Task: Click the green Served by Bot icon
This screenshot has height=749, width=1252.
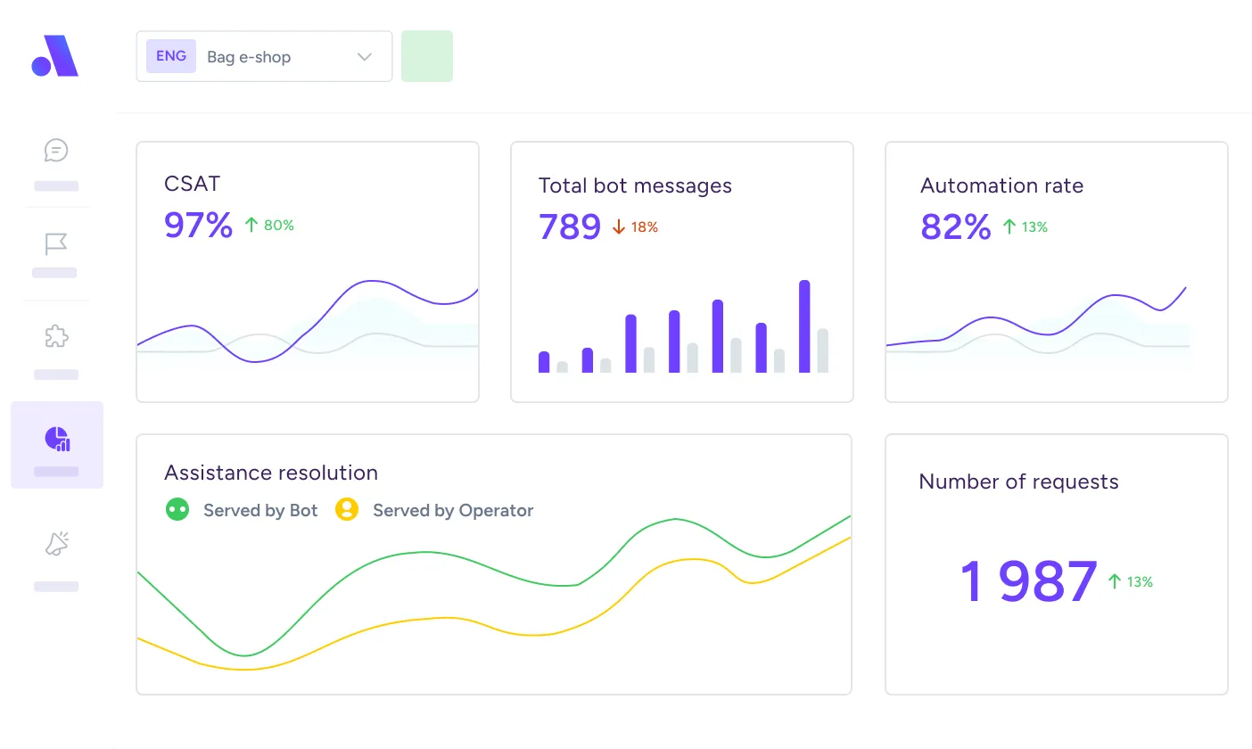Action: (x=177, y=510)
